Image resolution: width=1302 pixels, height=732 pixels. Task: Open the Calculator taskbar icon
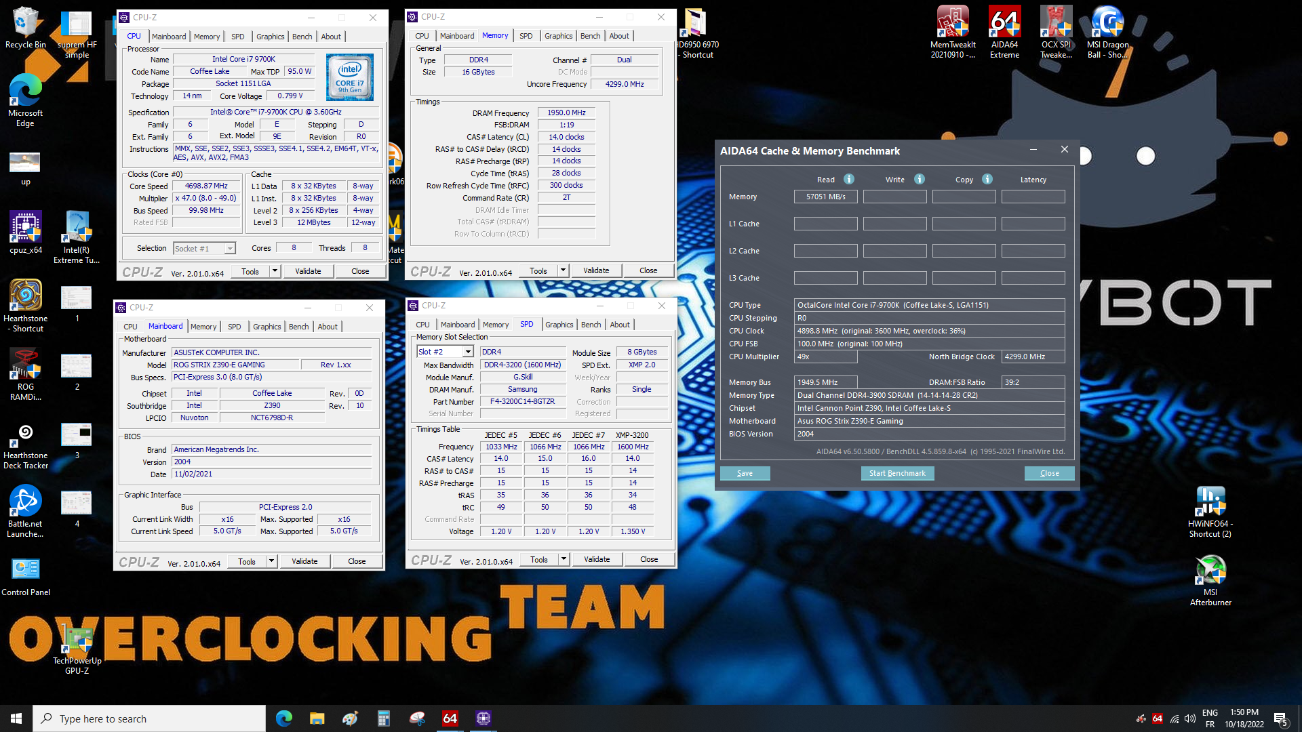click(x=383, y=718)
